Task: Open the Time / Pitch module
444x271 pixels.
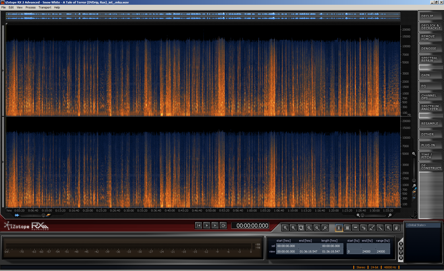Action: click(x=431, y=156)
